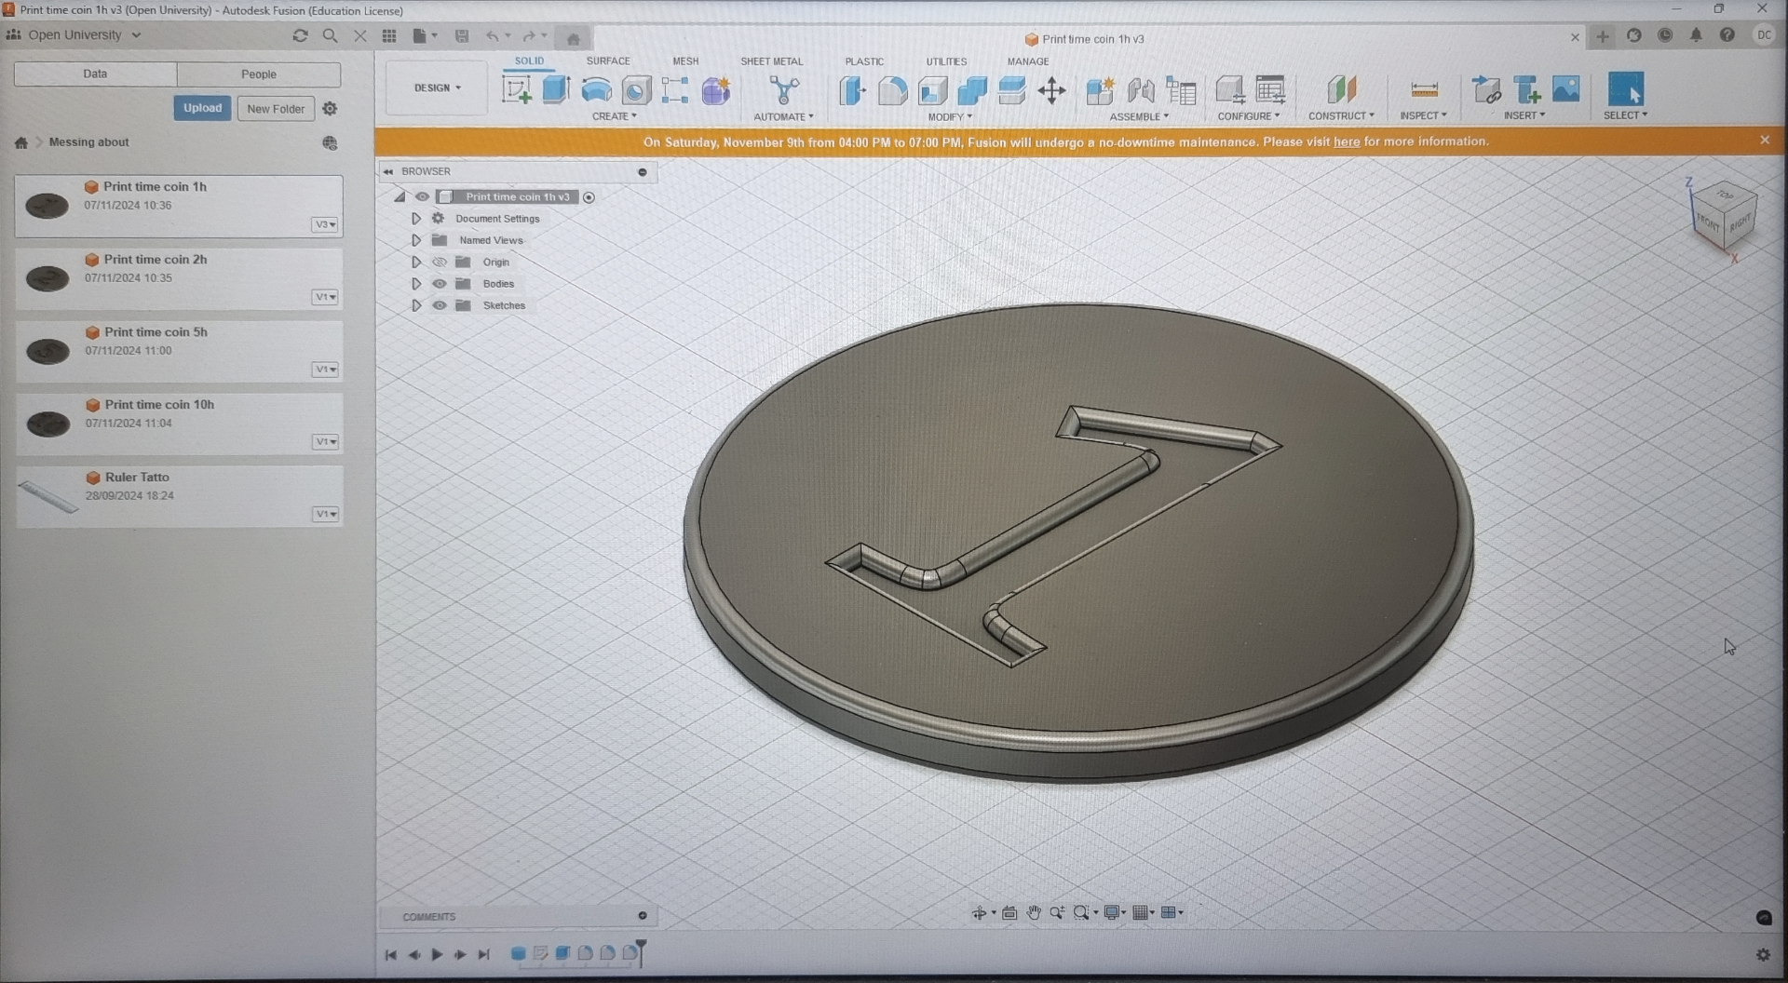Switch to the Mesh tab
The width and height of the screenshot is (1788, 983).
click(x=685, y=61)
